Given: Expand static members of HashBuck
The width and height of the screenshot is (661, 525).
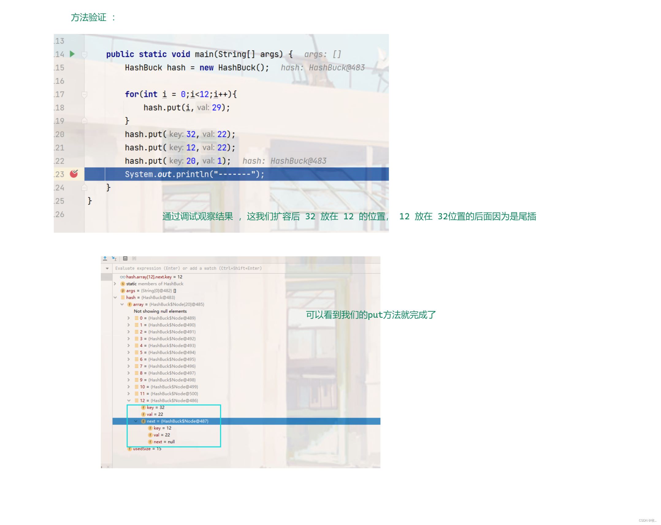Looking at the screenshot, I should click(115, 284).
